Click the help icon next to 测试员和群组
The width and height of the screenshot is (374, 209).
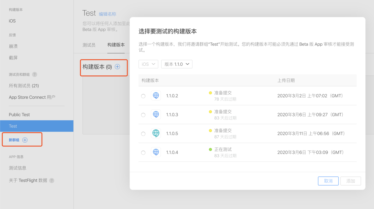tap(35, 74)
